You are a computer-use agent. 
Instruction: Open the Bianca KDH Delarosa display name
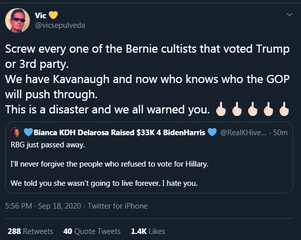pyautogui.click(x=119, y=132)
